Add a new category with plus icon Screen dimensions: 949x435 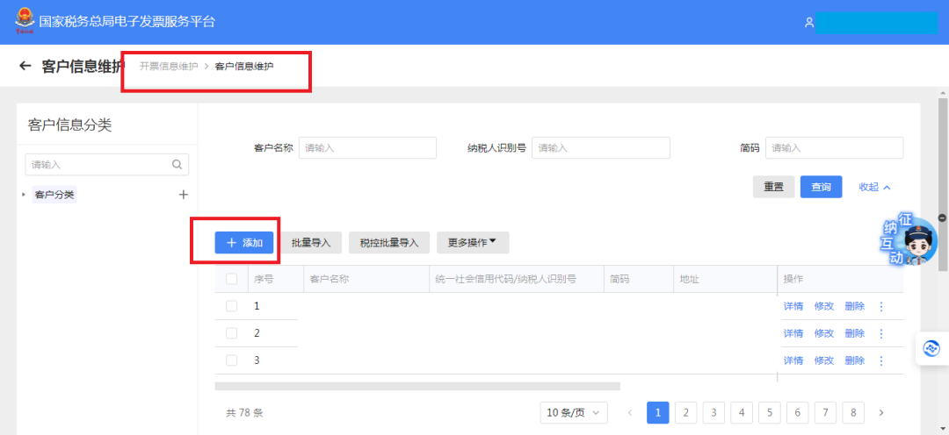(x=184, y=195)
